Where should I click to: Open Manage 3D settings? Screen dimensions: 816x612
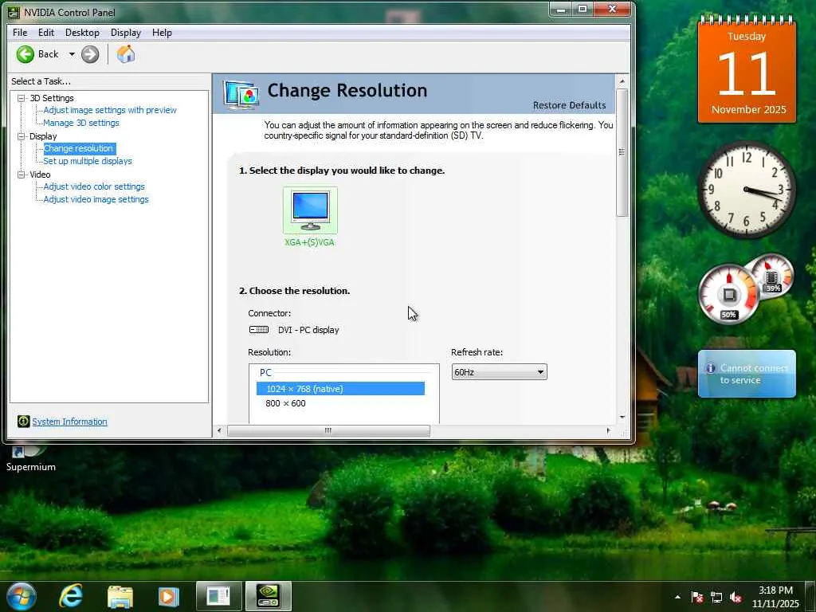[x=81, y=123]
